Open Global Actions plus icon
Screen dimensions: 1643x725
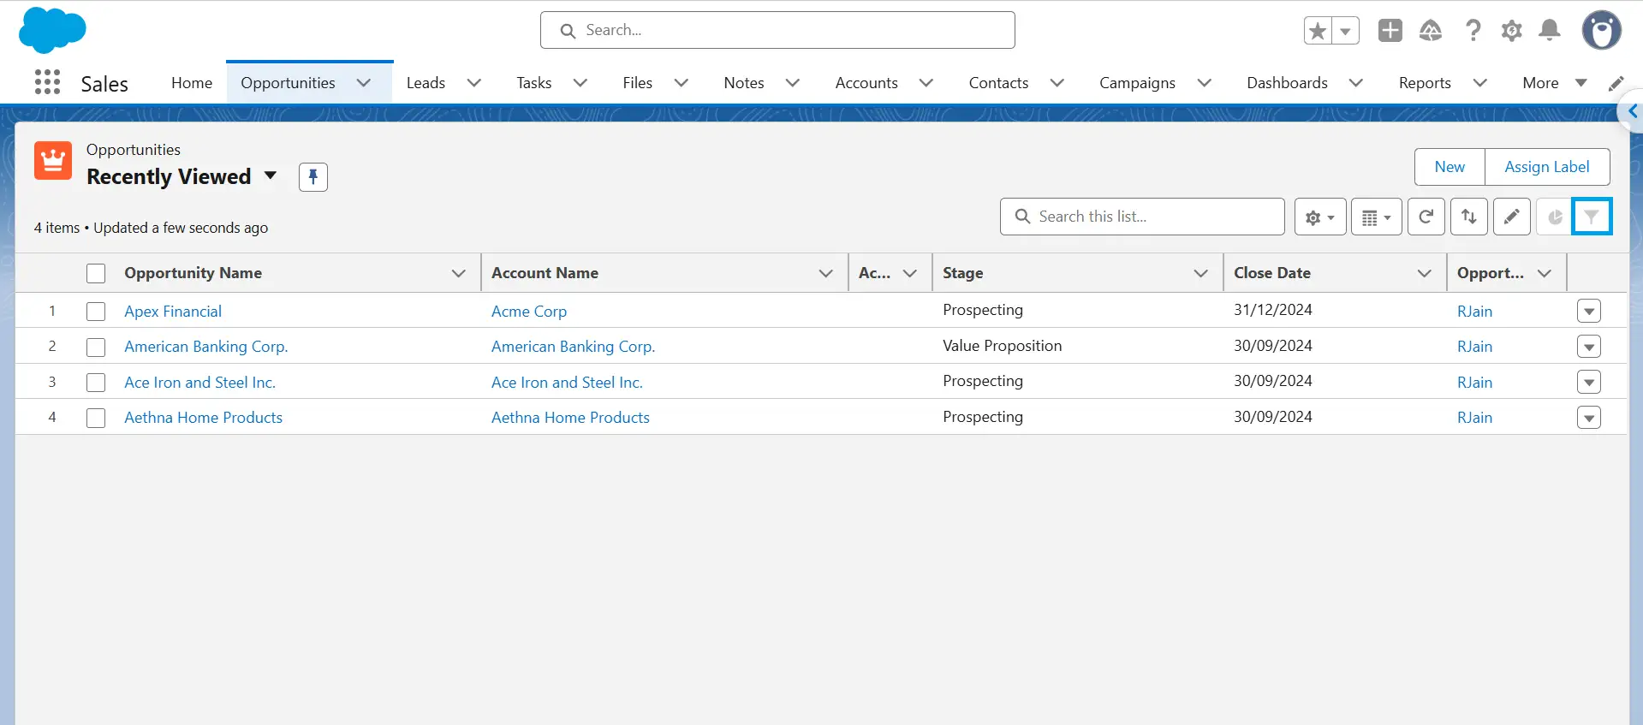point(1390,31)
